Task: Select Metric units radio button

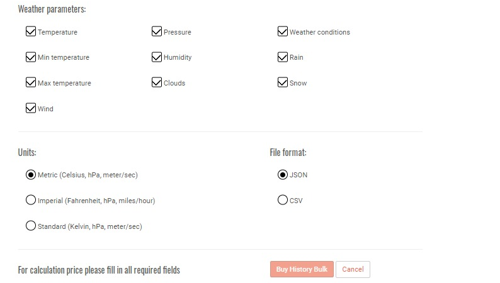Action: pos(31,175)
